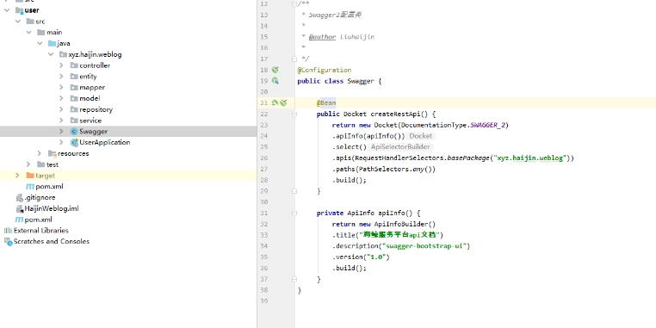The width and height of the screenshot is (656, 328).
Task: Click Spring bean gutter icon on line 18
Action: click(275, 70)
